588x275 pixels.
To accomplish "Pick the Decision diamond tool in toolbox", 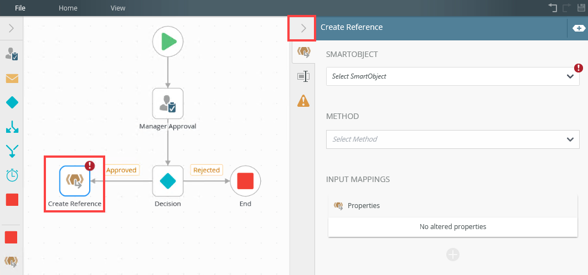I will click(12, 102).
